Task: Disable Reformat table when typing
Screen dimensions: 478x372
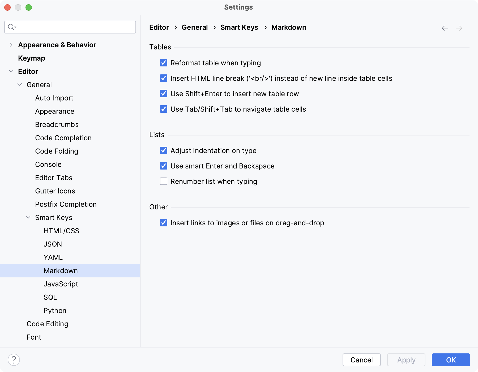Action: [163, 63]
